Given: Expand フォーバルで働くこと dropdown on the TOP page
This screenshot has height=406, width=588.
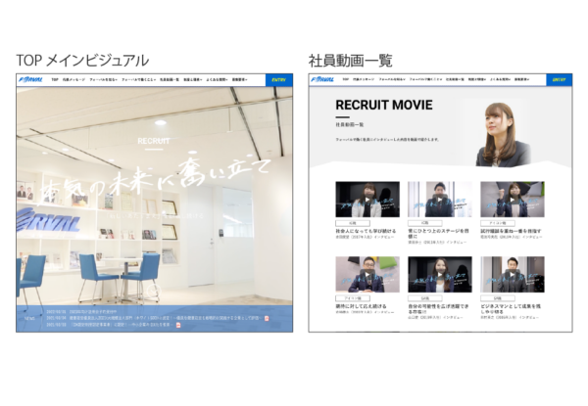Looking at the screenshot, I should pos(138,79).
